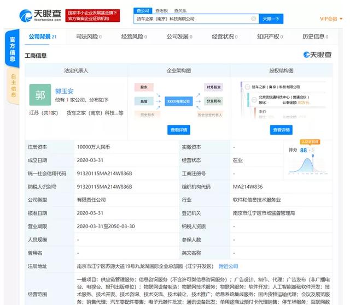
Task: Switch to the 公司背景 tab
Action: (43, 37)
